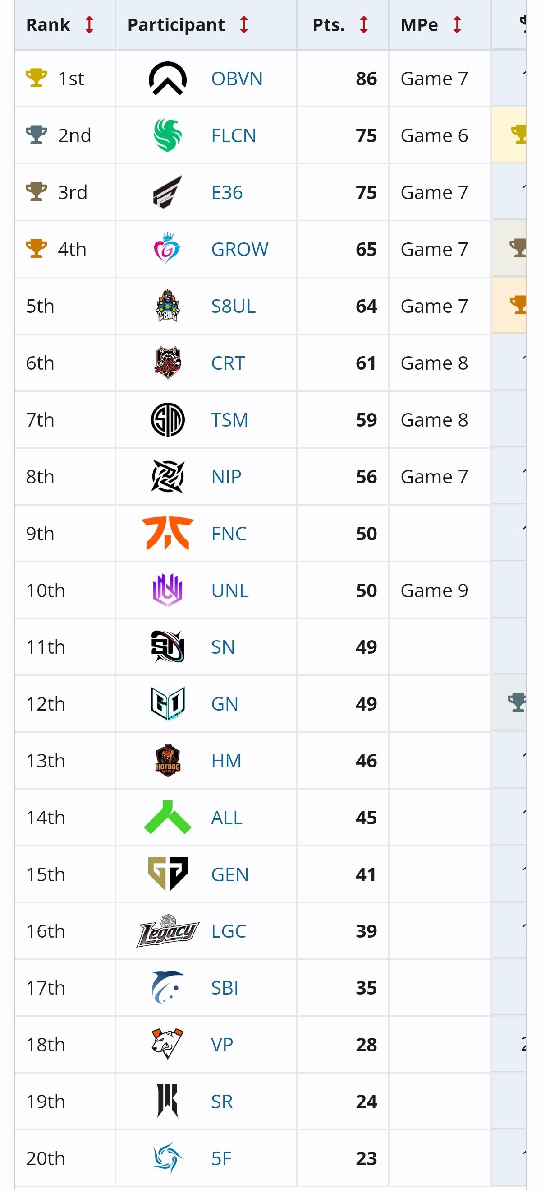Open the Legacy LGC team logo
The image size is (541, 1190).
pyautogui.click(x=167, y=931)
